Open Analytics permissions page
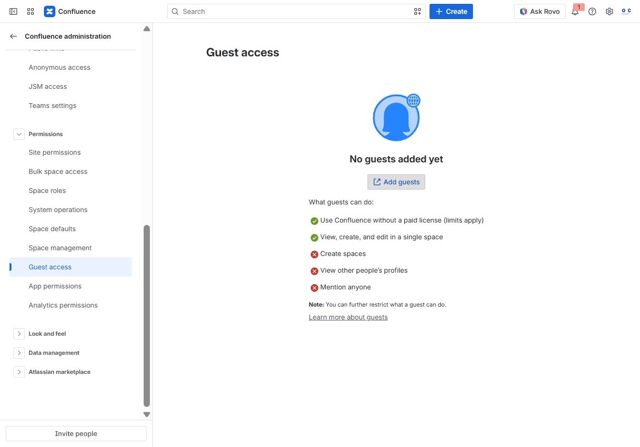The image size is (640, 447). point(71,305)
